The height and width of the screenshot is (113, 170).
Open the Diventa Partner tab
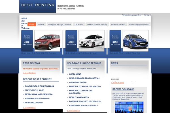point(118,25)
